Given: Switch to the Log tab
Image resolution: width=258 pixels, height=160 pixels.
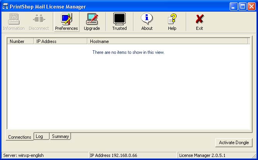Looking at the screenshot, I should (42, 136).
